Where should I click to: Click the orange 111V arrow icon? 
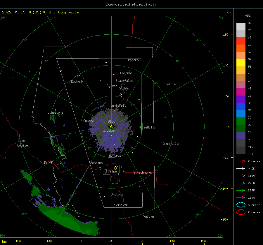click(241, 176)
